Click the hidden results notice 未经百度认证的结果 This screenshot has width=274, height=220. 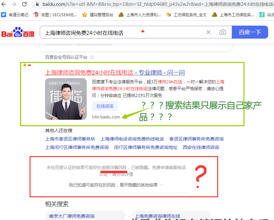tap(116, 171)
